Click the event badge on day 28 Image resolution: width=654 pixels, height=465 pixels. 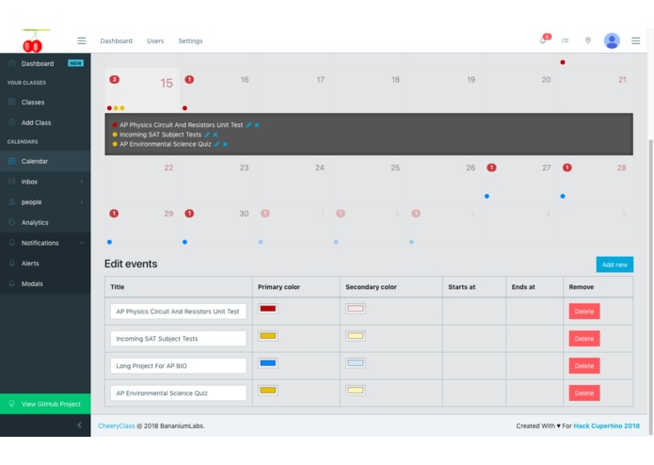566,168
